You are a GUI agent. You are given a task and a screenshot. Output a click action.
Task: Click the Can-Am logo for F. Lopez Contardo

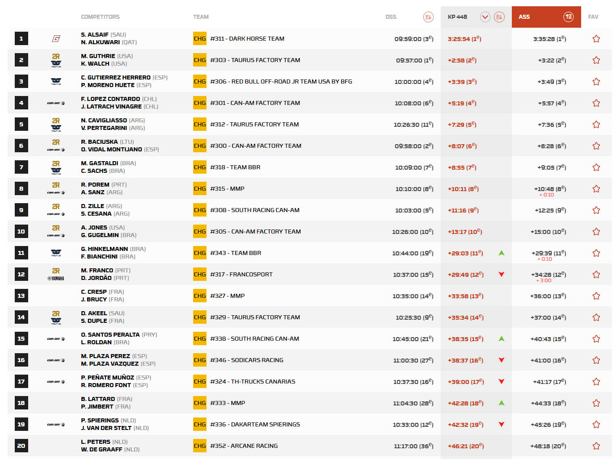pos(56,103)
